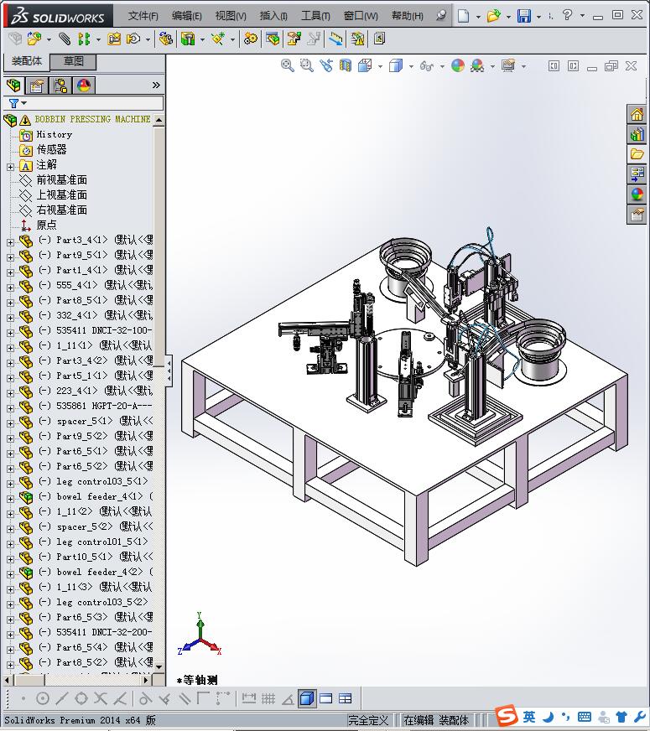Toggle the Sogou half-moon width mode icon
Viewport: 650px width, 731px height.
549,717
